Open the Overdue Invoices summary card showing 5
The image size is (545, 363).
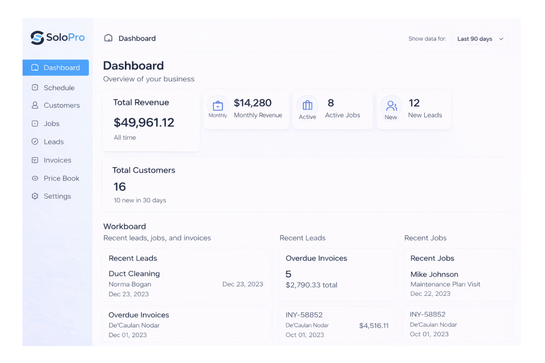[337, 274]
